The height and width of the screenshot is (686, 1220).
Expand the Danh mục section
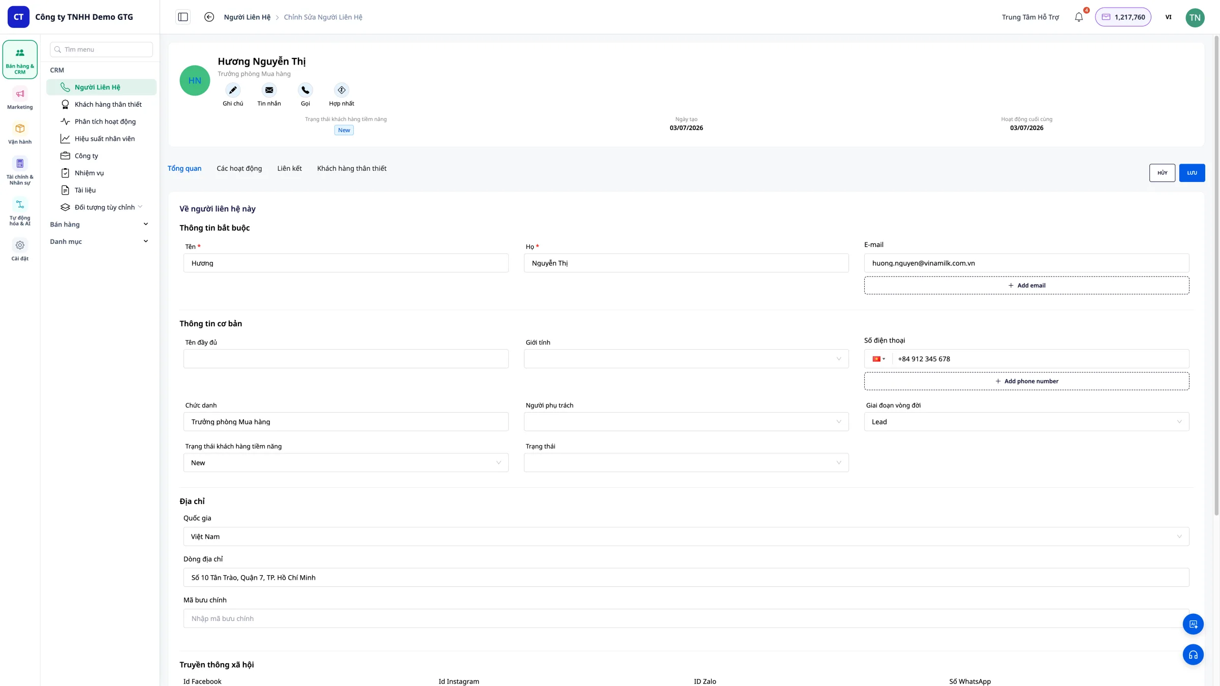tap(99, 241)
